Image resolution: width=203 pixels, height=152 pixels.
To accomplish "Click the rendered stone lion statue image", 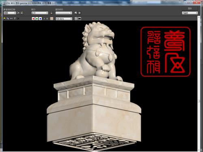I will 93,86.
